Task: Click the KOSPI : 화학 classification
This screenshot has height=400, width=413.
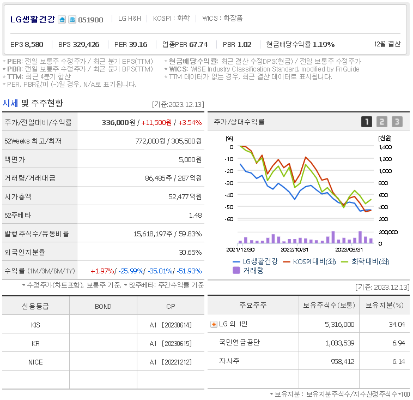Action: pyautogui.click(x=172, y=18)
